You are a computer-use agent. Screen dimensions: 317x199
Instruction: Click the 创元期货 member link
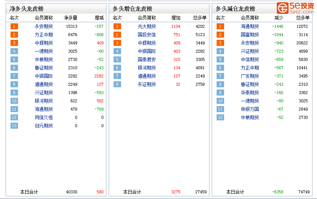click(x=44, y=126)
